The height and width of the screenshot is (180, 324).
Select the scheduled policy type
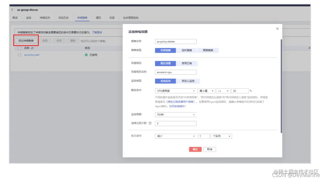coord(187,50)
